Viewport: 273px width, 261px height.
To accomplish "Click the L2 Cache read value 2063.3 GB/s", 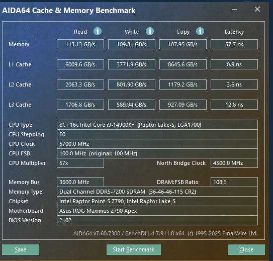I will point(80,84).
